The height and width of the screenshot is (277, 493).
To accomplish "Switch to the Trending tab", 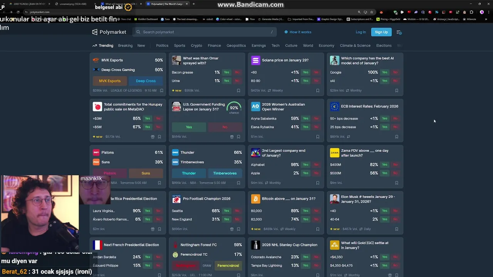I will tap(103, 45).
